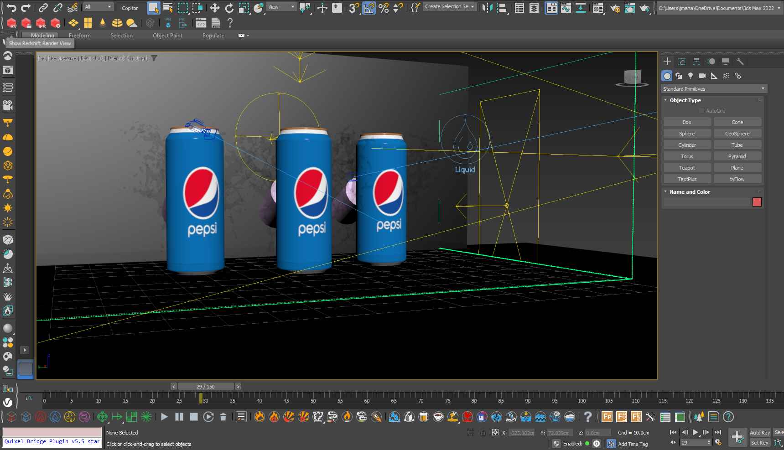The image size is (784, 450).
Task: Click the Mirror tool icon
Action: pos(487,8)
